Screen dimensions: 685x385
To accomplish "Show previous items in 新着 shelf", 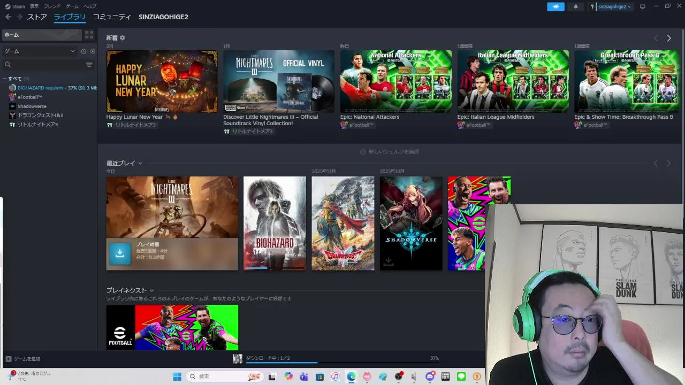I will (x=656, y=38).
